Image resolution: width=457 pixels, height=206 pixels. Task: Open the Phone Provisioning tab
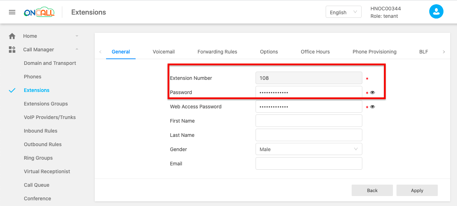point(374,52)
